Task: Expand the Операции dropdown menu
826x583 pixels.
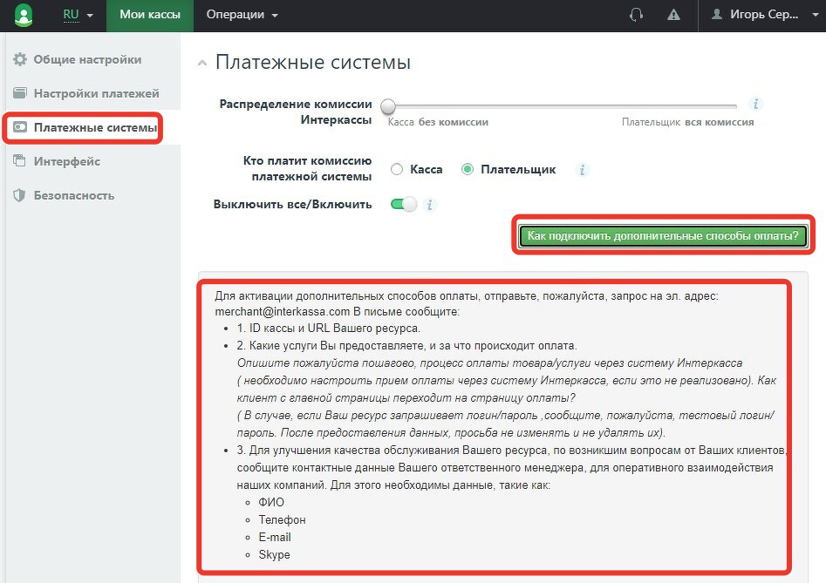Action: 242,15
